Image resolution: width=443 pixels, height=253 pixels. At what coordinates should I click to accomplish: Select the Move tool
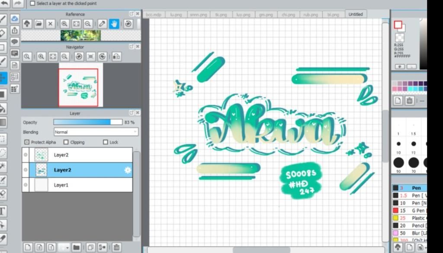pyautogui.click(x=3, y=78)
